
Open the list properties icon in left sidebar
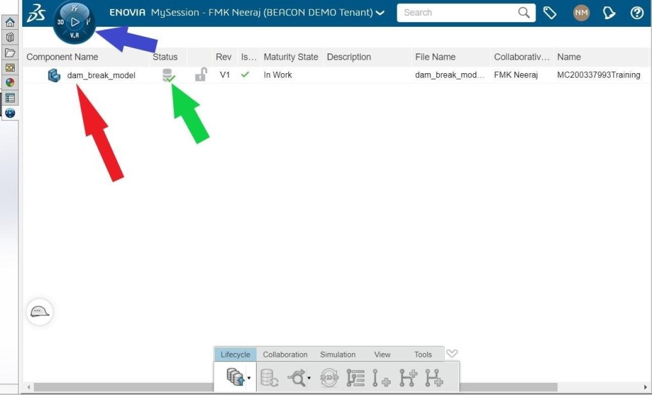point(10,98)
